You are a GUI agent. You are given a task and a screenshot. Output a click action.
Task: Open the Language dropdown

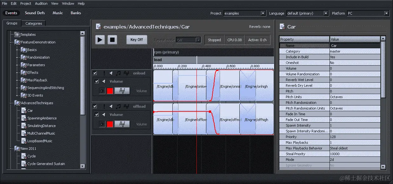(x=307, y=13)
